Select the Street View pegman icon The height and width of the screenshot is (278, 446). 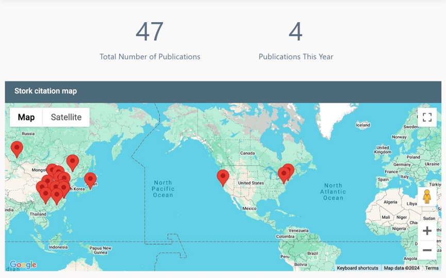pyautogui.click(x=426, y=197)
